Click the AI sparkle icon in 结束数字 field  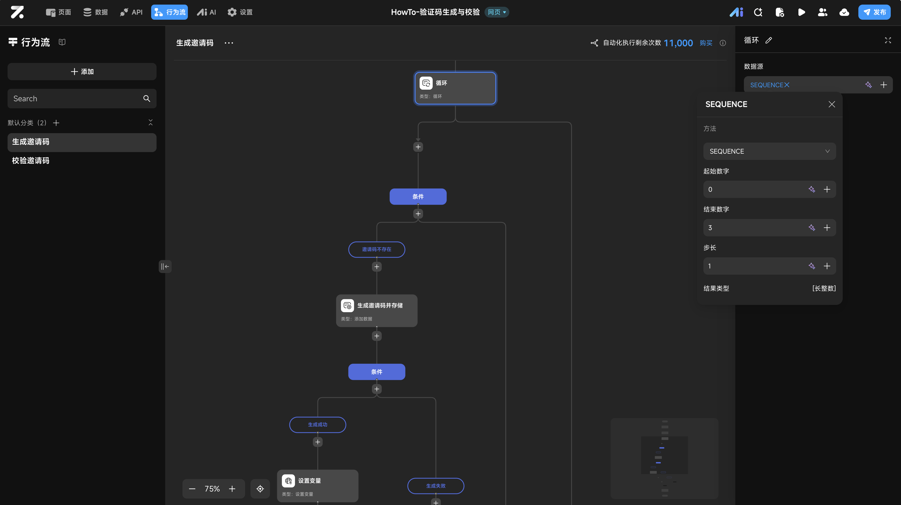click(811, 228)
